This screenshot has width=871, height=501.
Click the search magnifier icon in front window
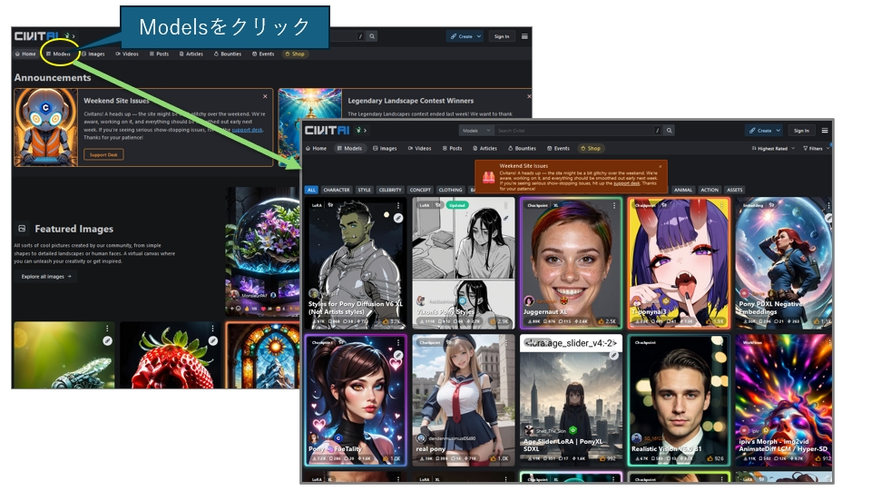point(670,131)
